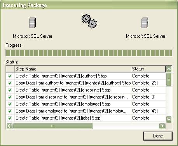The width and height of the screenshot is (178, 146).
Task: Click the source Microsoft SQL Server icon
Action: pyautogui.click(x=32, y=23)
